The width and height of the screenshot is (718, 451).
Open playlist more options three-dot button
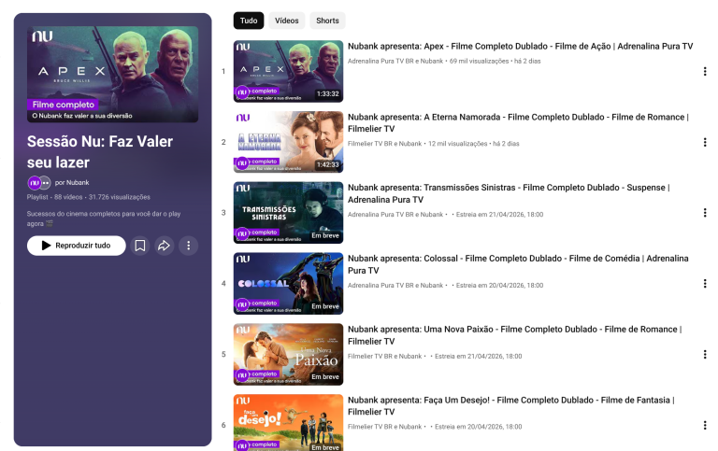(x=188, y=246)
